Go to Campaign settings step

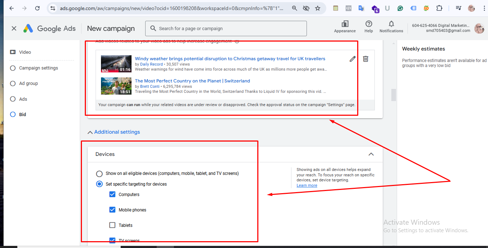38,68
